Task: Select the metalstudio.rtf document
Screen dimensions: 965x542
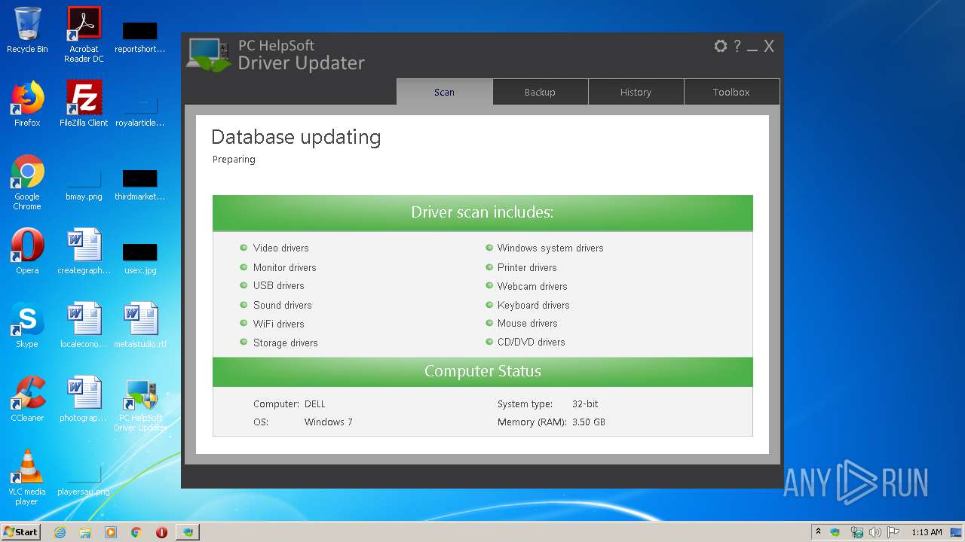Action: click(140, 325)
